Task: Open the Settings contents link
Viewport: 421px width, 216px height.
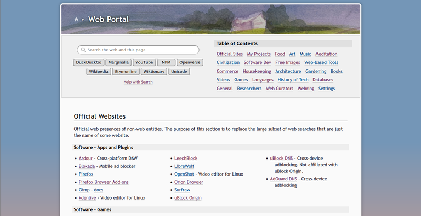Action: (x=327, y=89)
